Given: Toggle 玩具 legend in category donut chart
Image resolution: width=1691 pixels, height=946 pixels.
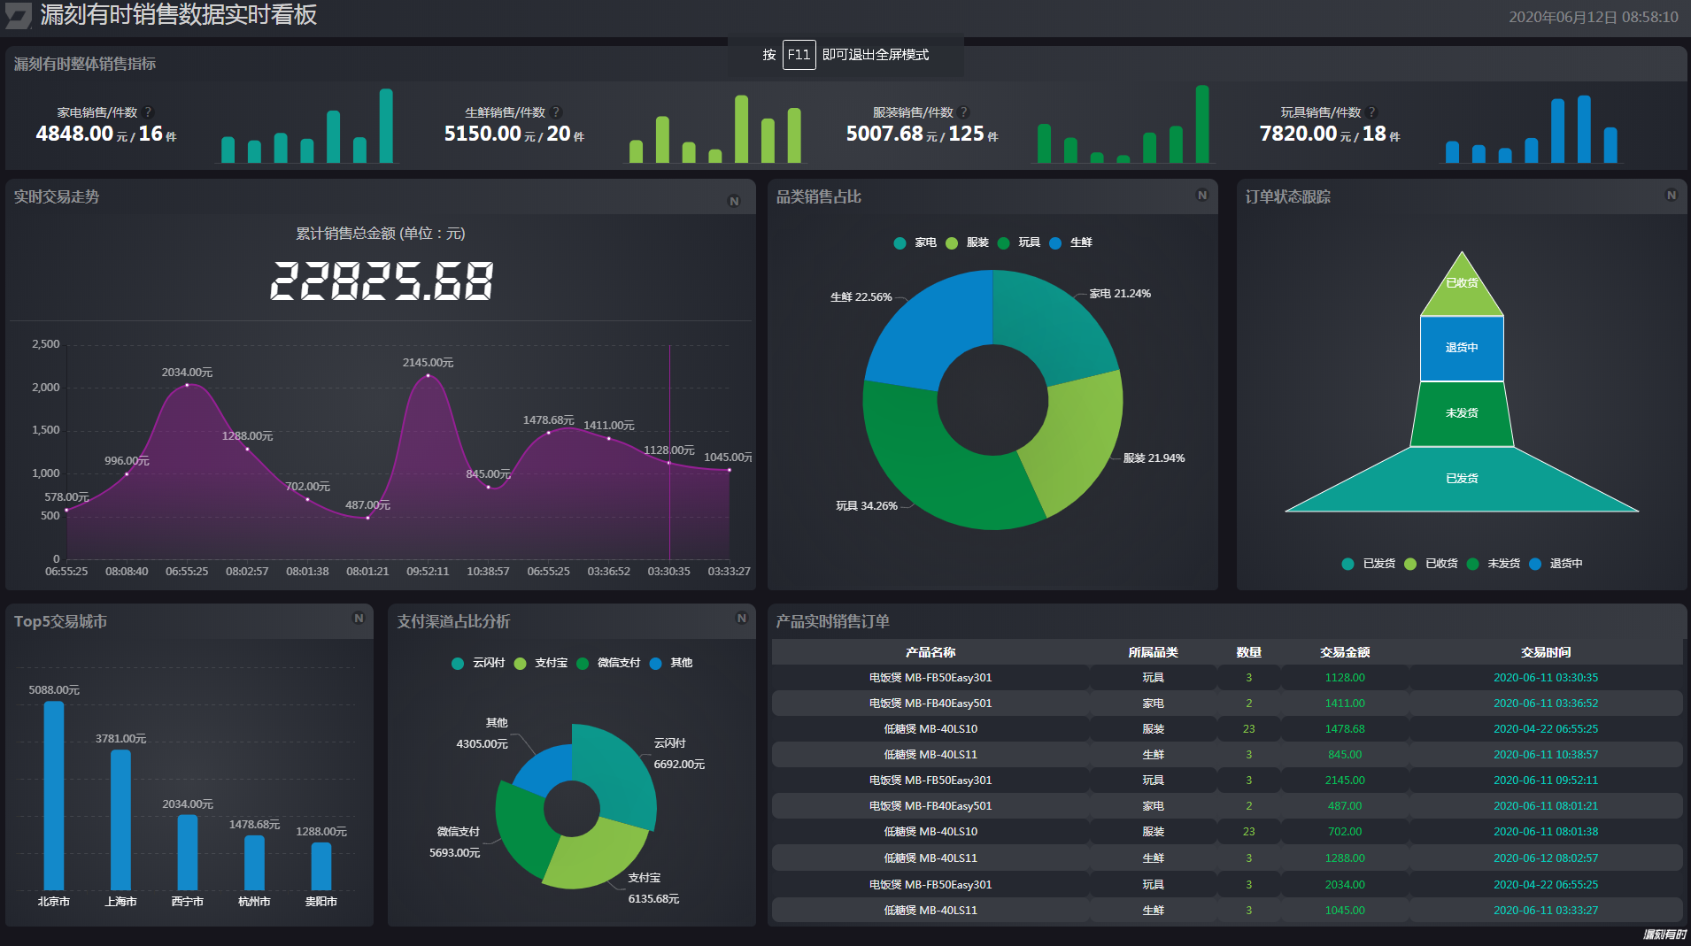Looking at the screenshot, I should [x=1019, y=242].
